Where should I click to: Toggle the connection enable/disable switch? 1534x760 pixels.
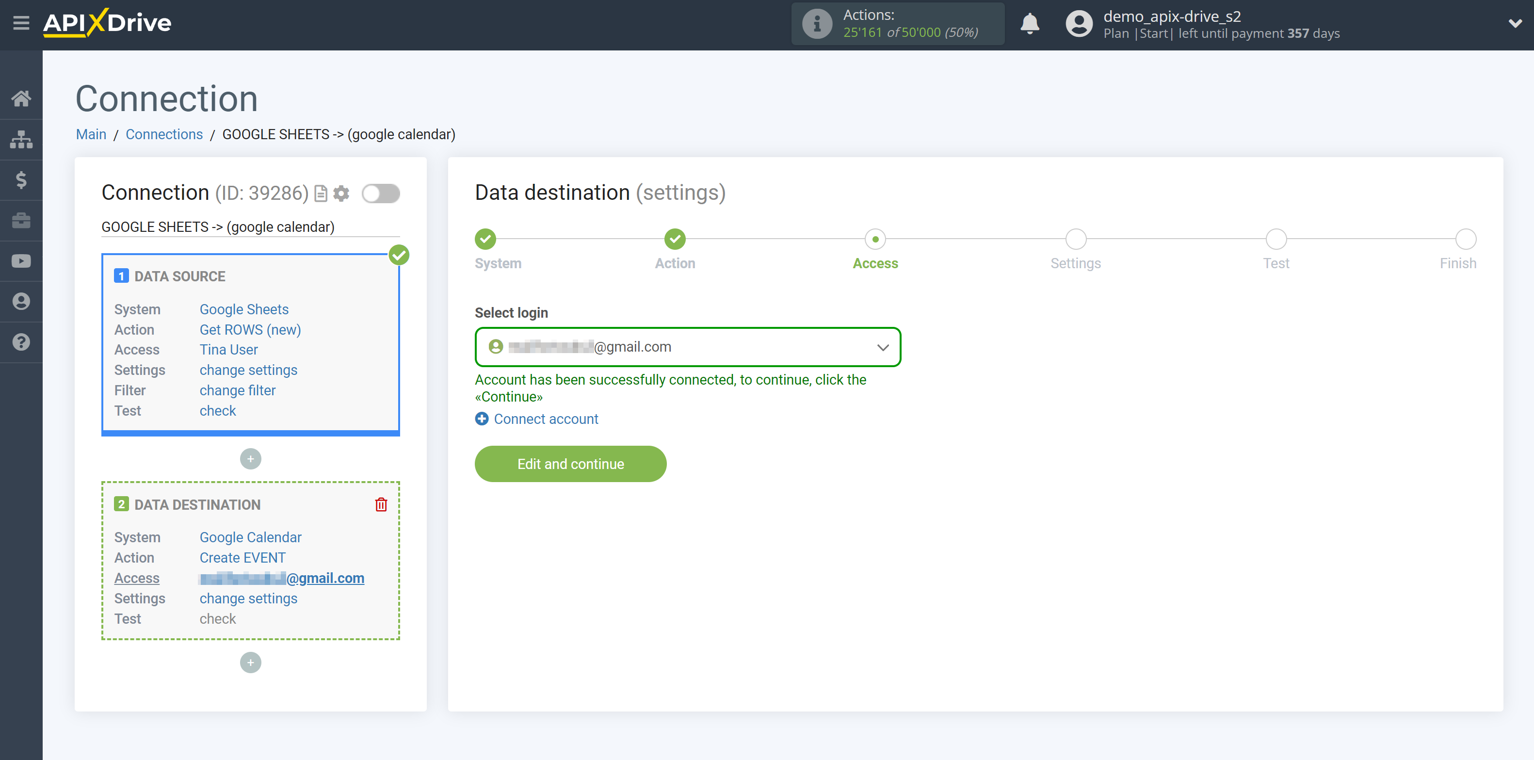click(x=381, y=193)
